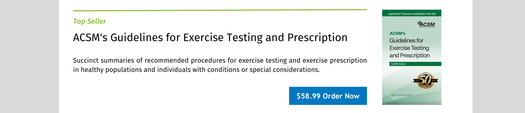Viewport: 525px width, 113px height.
Task: Click the word Prescription in the heading
Action: tap(317, 38)
